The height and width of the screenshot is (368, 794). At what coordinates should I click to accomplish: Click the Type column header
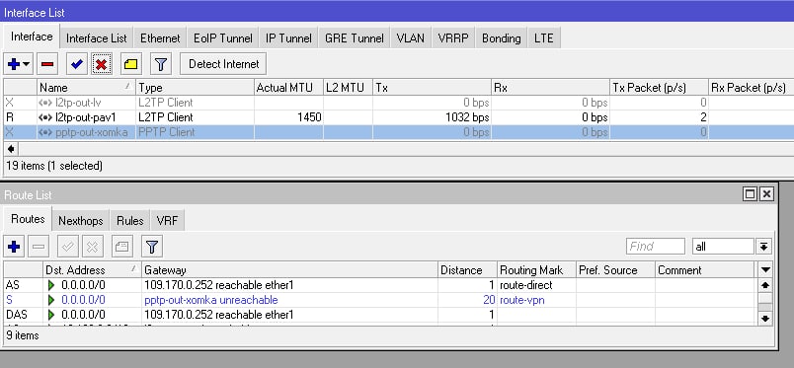tap(195, 88)
